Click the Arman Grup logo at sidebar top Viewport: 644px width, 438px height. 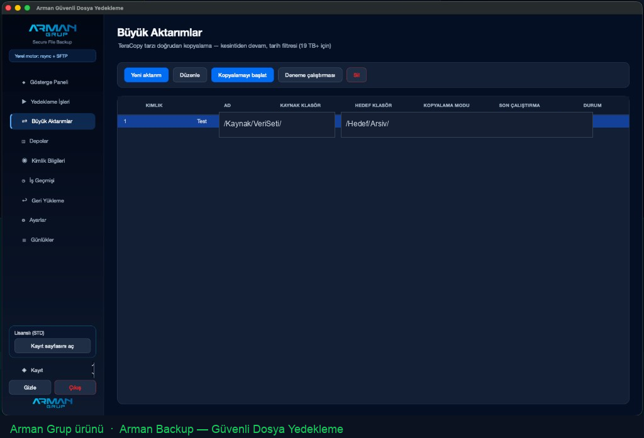pos(53,31)
